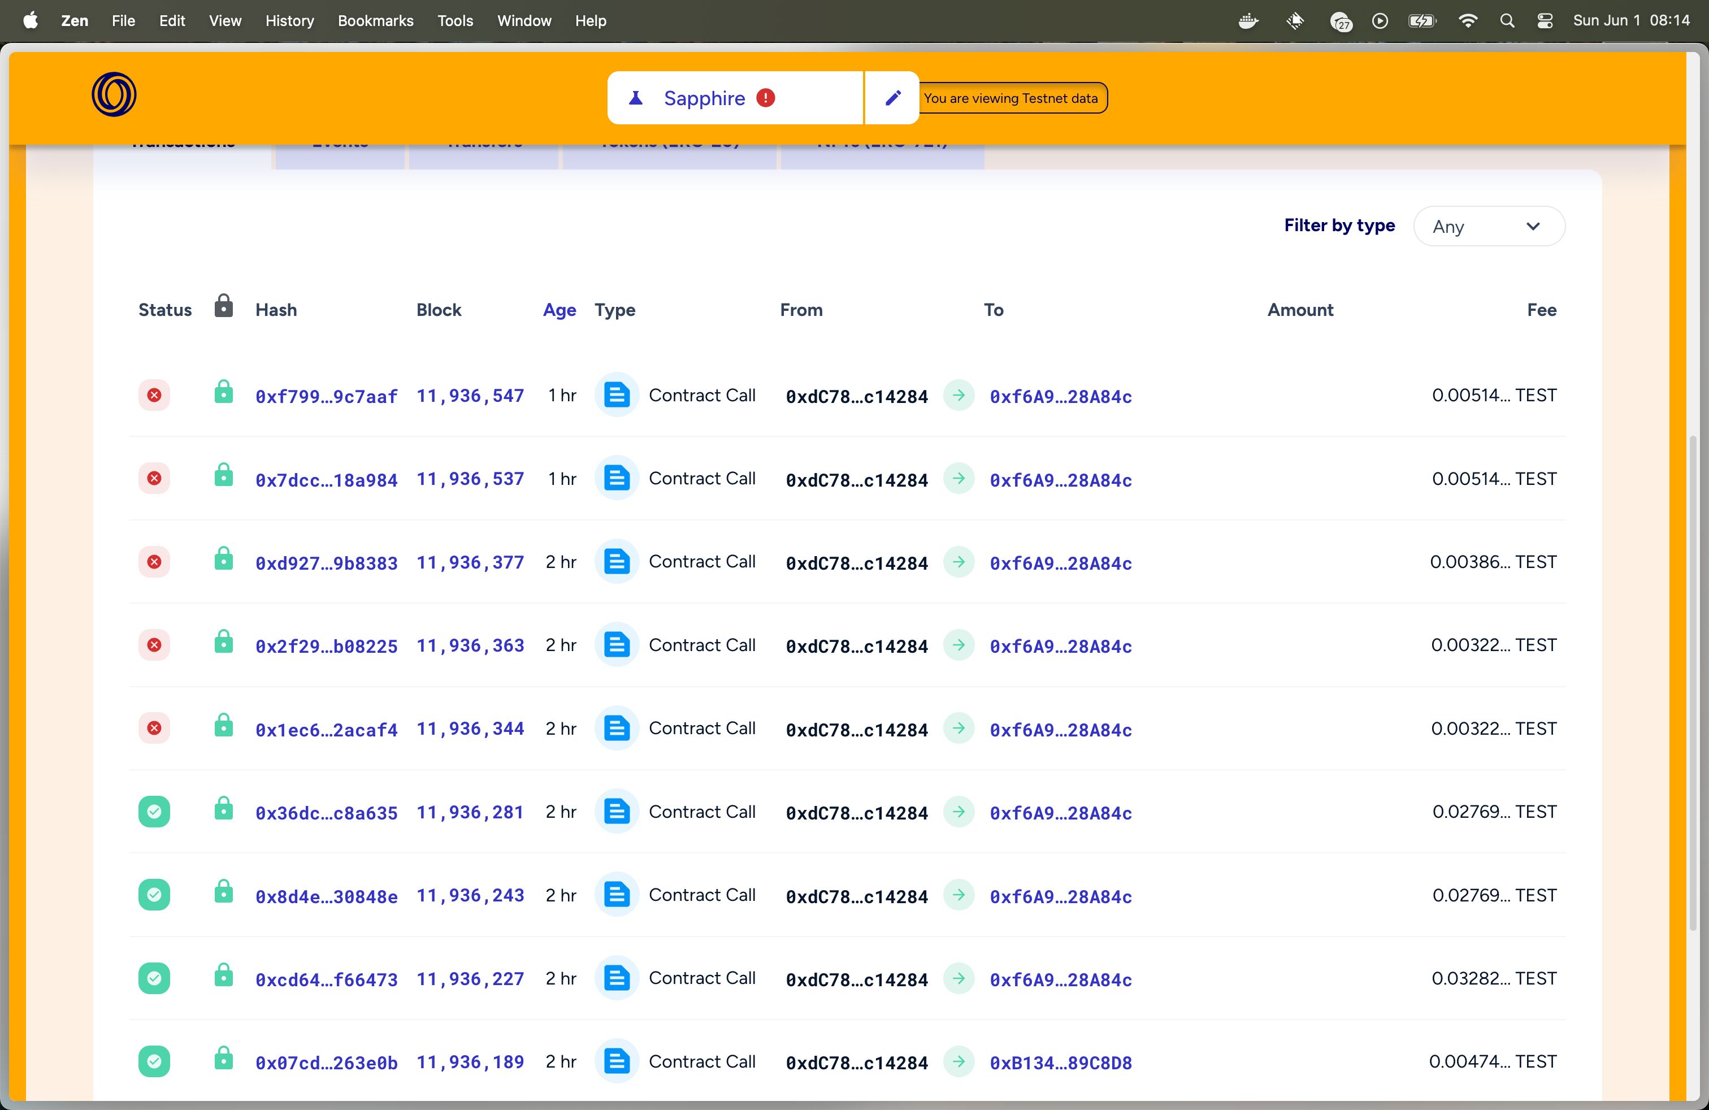Open the File menu

[x=124, y=21]
